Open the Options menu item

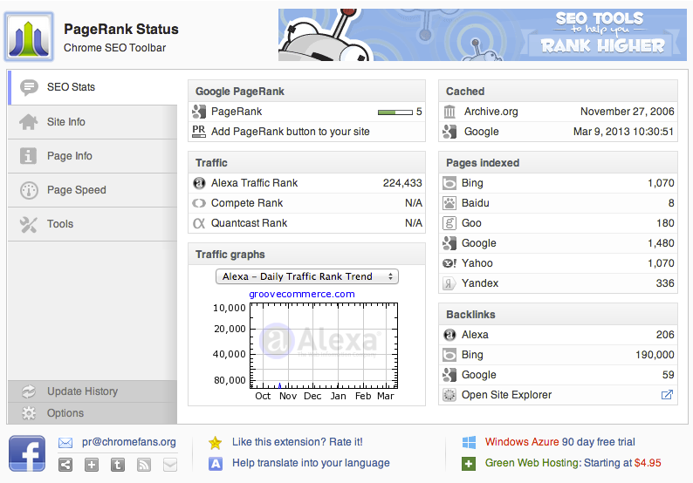pyautogui.click(x=93, y=412)
